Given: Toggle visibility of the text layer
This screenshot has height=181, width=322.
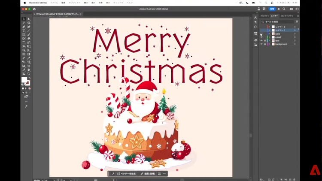Looking at the screenshot, I should coord(261,41).
